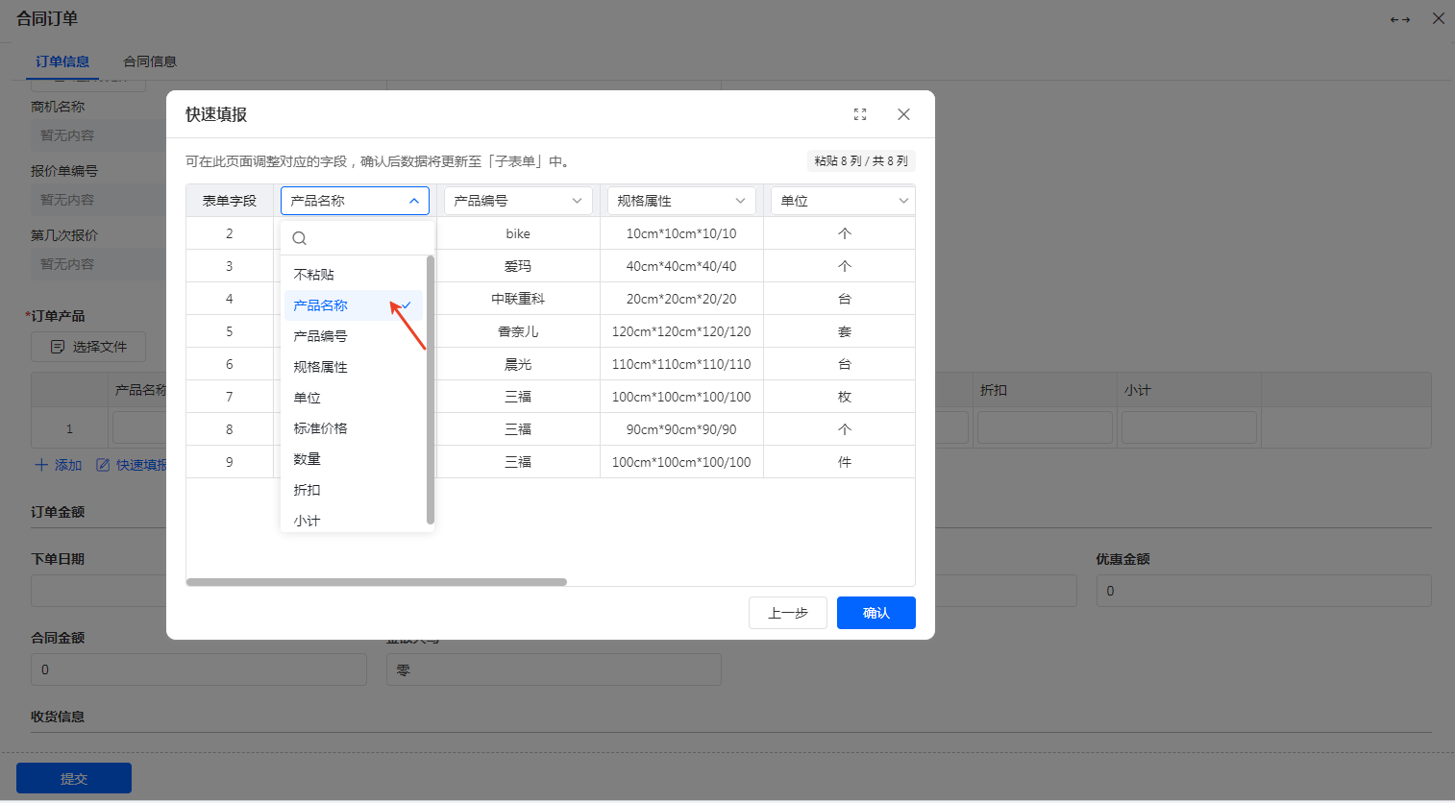Click the search icon in dropdown list
The image size is (1455, 803).
[x=300, y=238]
